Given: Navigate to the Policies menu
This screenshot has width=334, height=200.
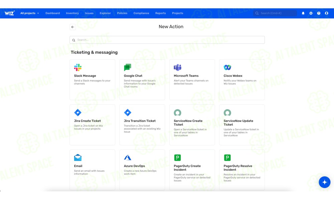Looking at the screenshot, I should click(122, 13).
